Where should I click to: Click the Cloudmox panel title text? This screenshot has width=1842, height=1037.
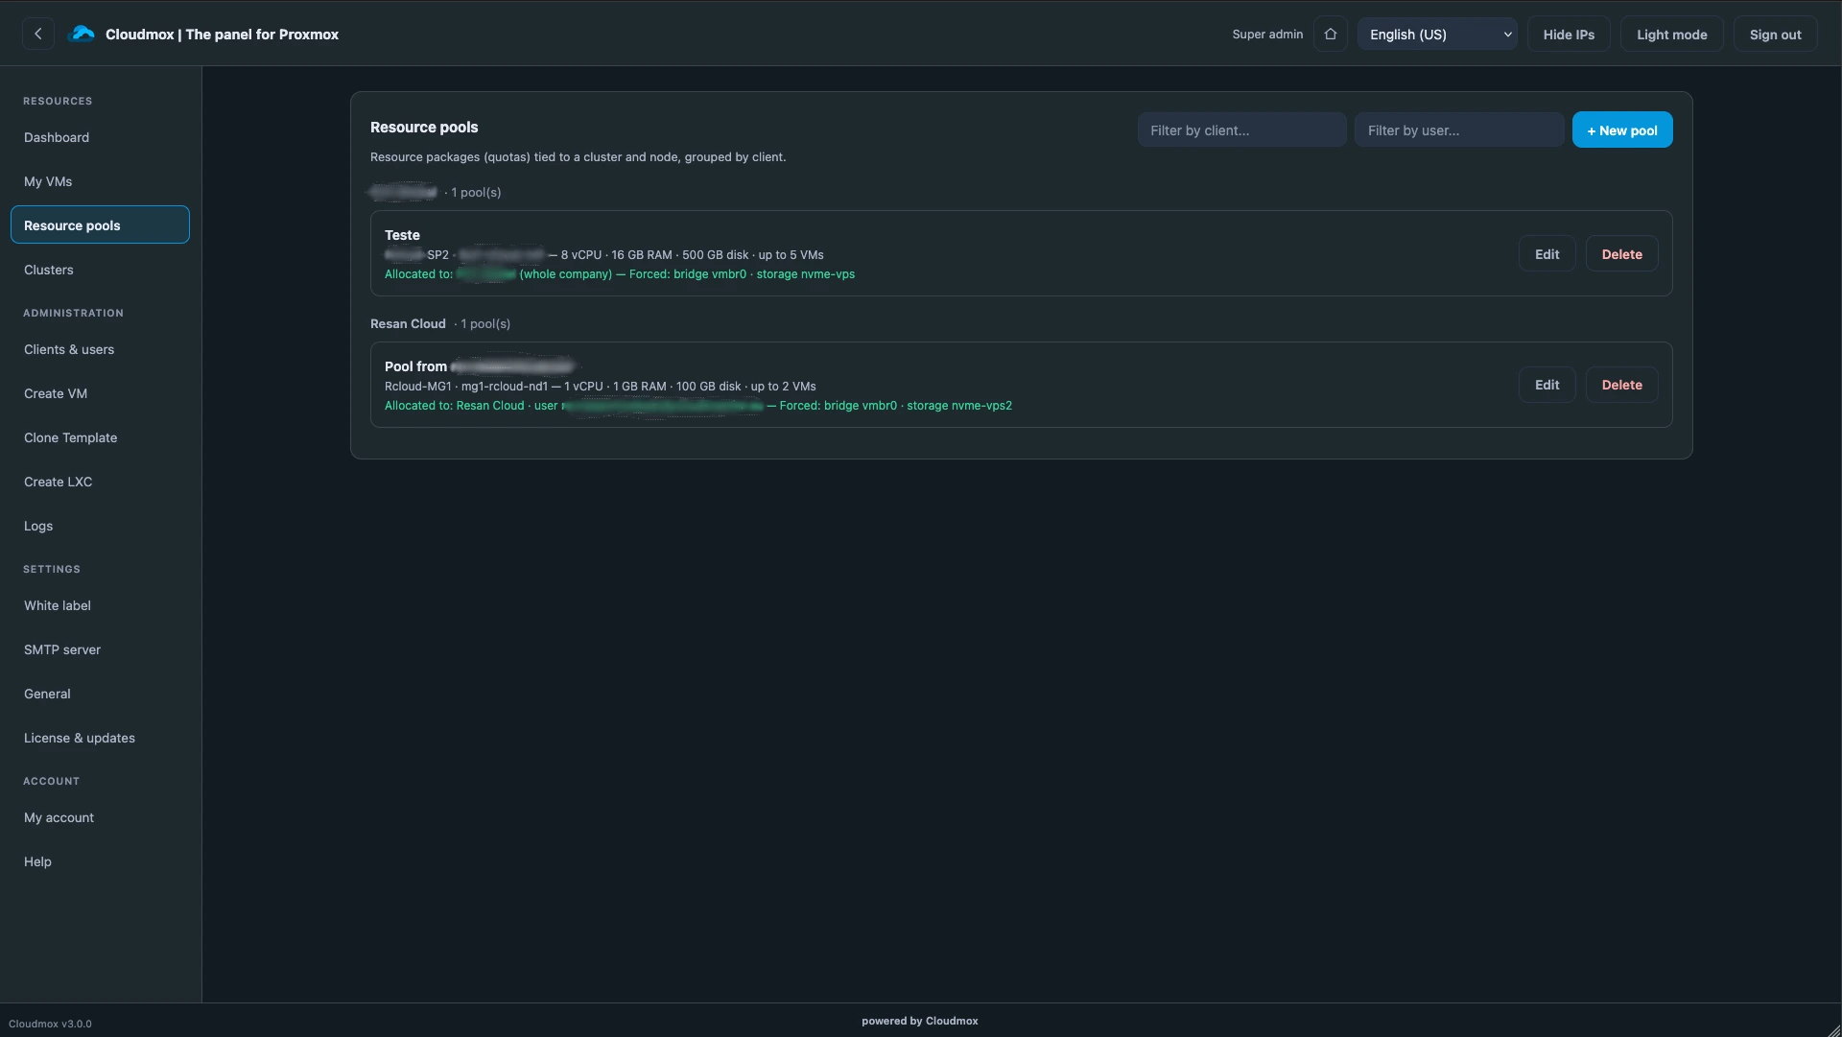[222, 34]
